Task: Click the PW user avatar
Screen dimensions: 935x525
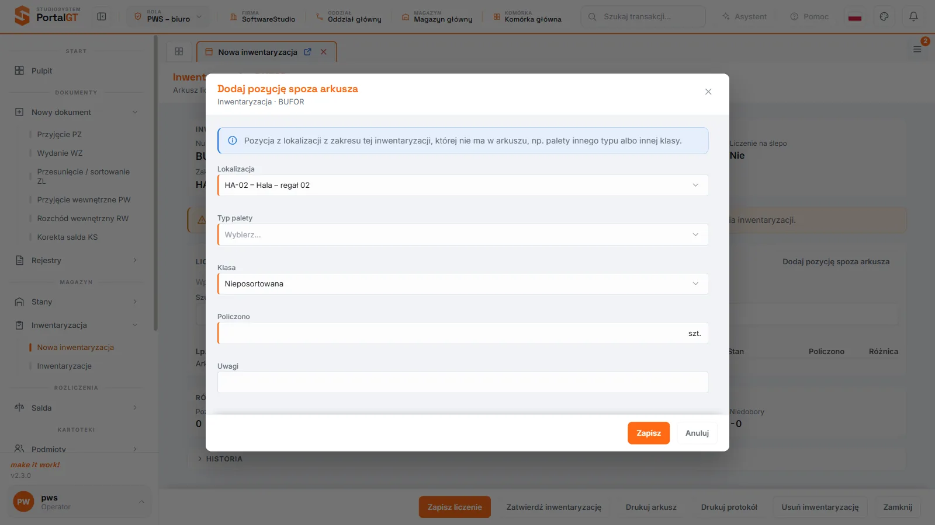Action: click(x=23, y=502)
